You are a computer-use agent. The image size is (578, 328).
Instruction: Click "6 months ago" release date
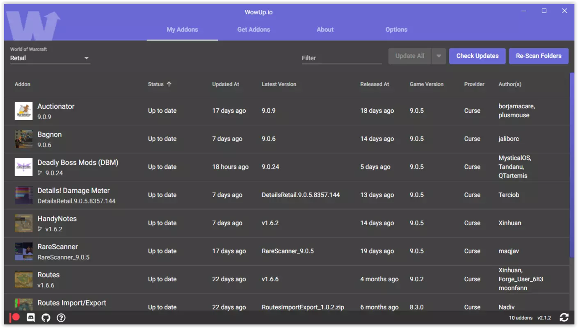379,307
